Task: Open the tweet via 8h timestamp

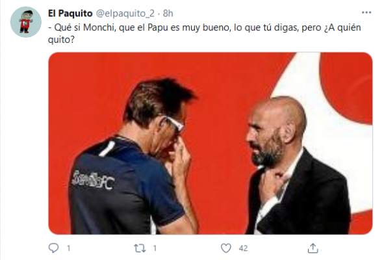Action: pyautogui.click(x=168, y=14)
